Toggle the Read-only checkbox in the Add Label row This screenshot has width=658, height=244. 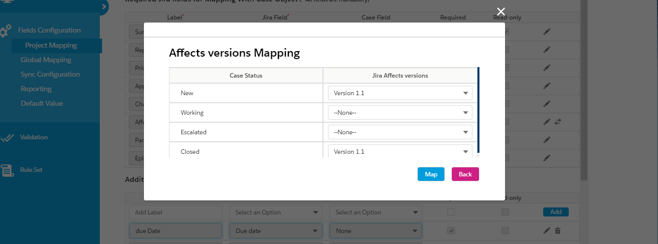tap(506, 212)
